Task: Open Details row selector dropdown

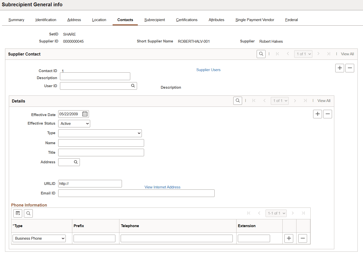Action: click(x=280, y=101)
